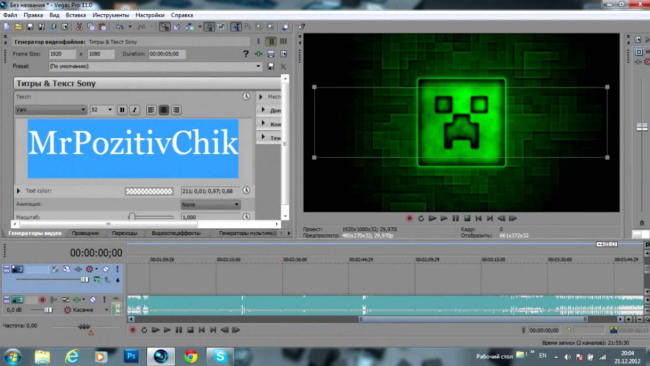The image size is (650, 366).
Task: Undo the last action in toolbar
Action: [x=120, y=26]
